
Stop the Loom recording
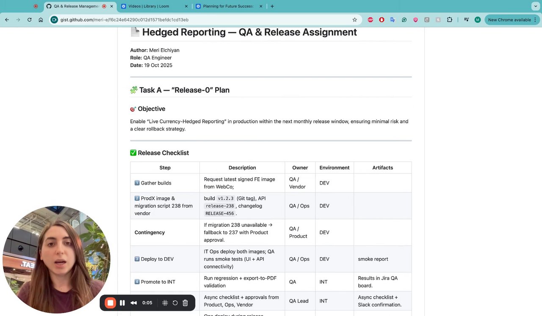click(110, 303)
